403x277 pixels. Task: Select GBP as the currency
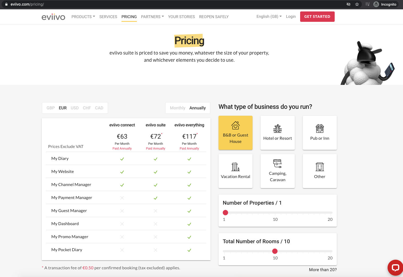coord(50,108)
